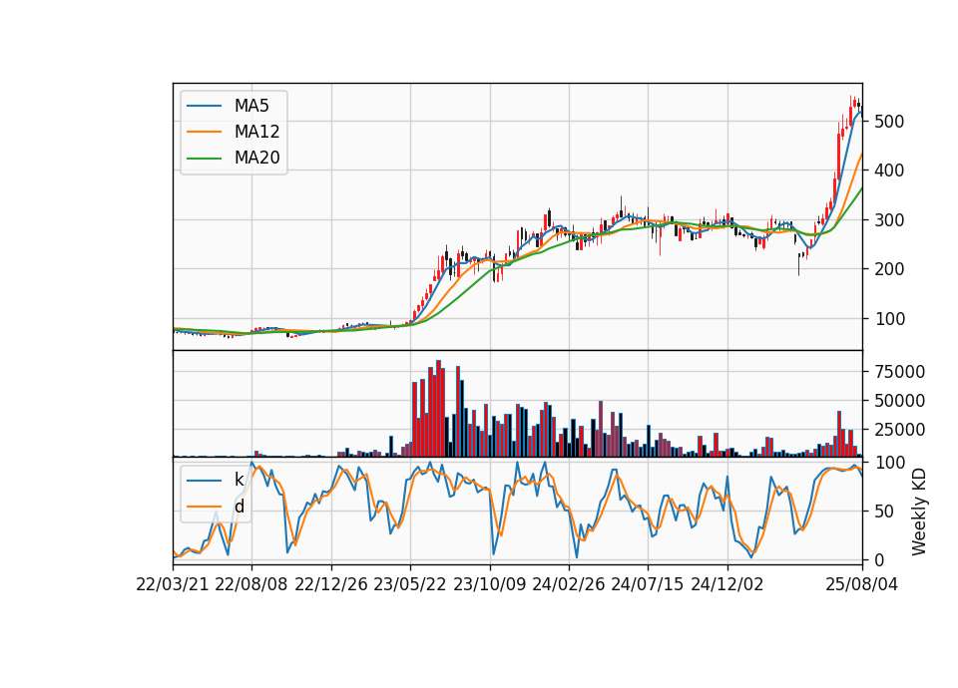Viewport: 958px width, 688px height.
Task: Click the 400 price axis tick
Action: 889,171
